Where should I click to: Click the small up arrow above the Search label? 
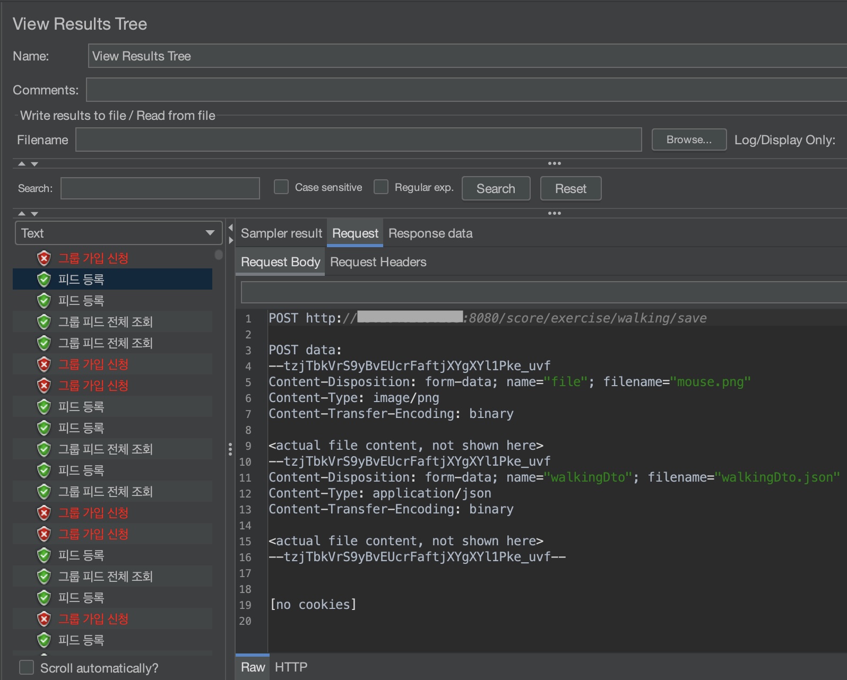(22, 164)
